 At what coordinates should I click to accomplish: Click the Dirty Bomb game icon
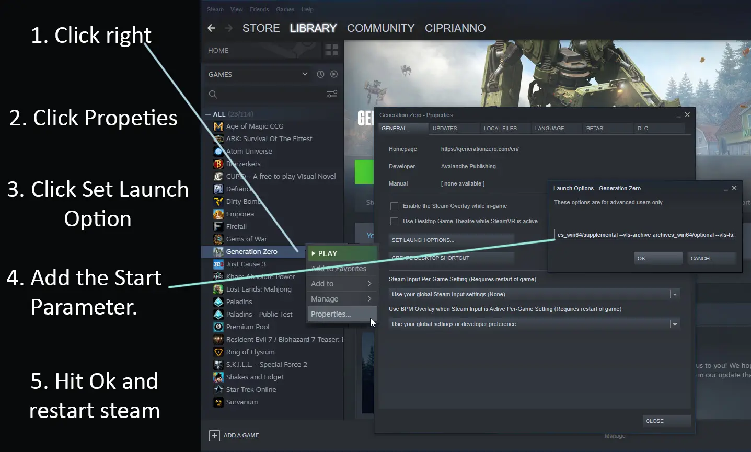pyautogui.click(x=218, y=202)
